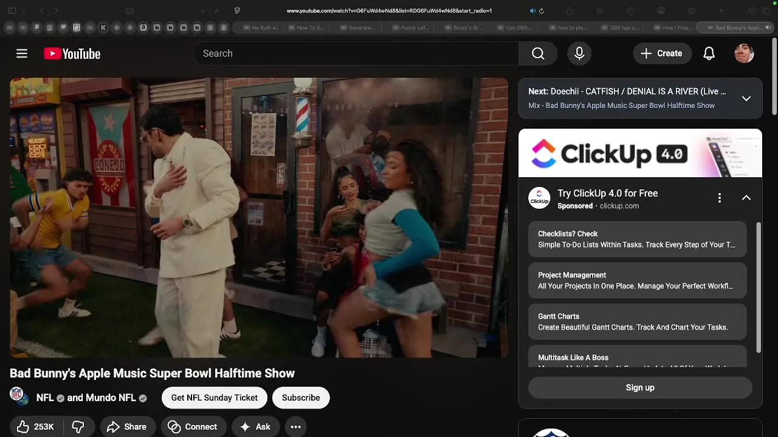Expand the Next mix playlist panel
Image resolution: width=778 pixels, height=437 pixels.
(746, 98)
